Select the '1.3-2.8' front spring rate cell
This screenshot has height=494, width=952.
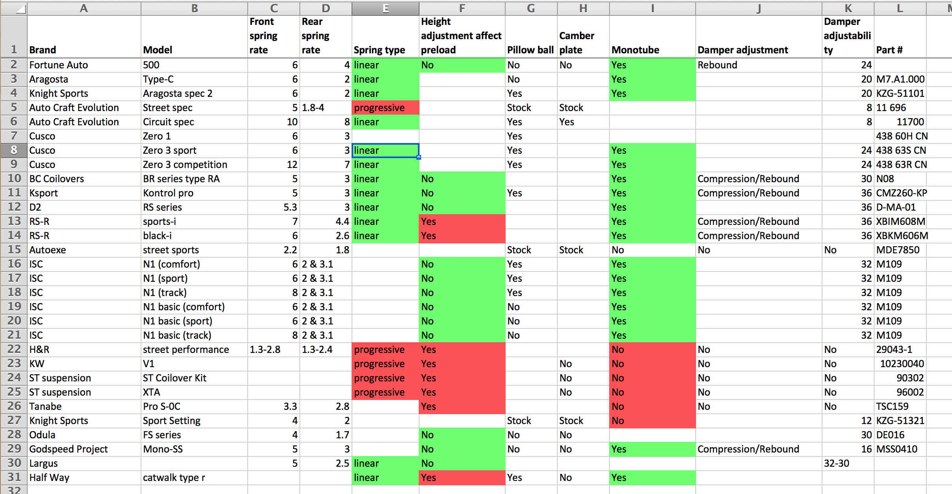pos(273,349)
